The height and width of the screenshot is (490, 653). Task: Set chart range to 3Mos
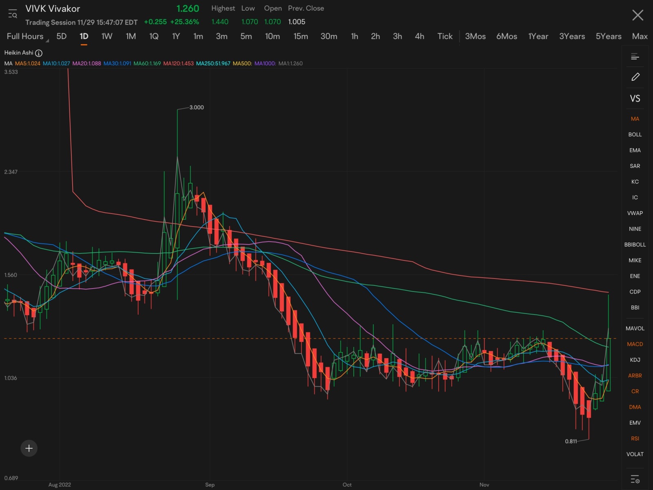(475, 36)
